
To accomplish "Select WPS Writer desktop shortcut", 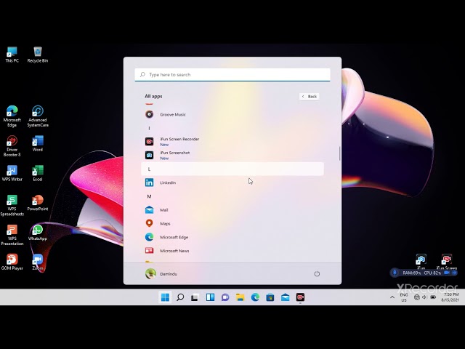I will coord(12,173).
